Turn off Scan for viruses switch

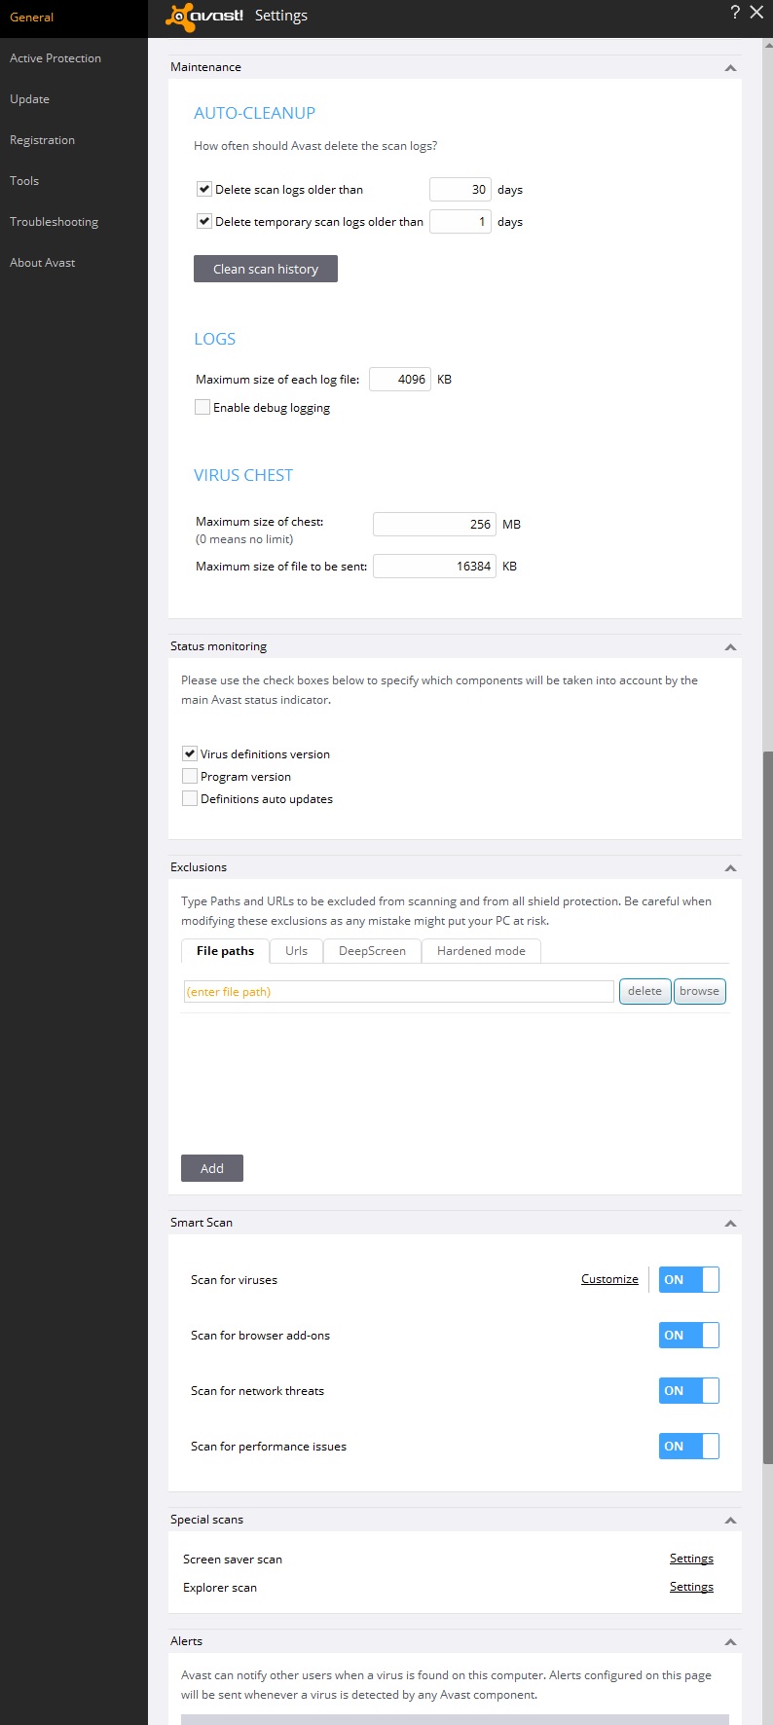pyautogui.click(x=689, y=1279)
